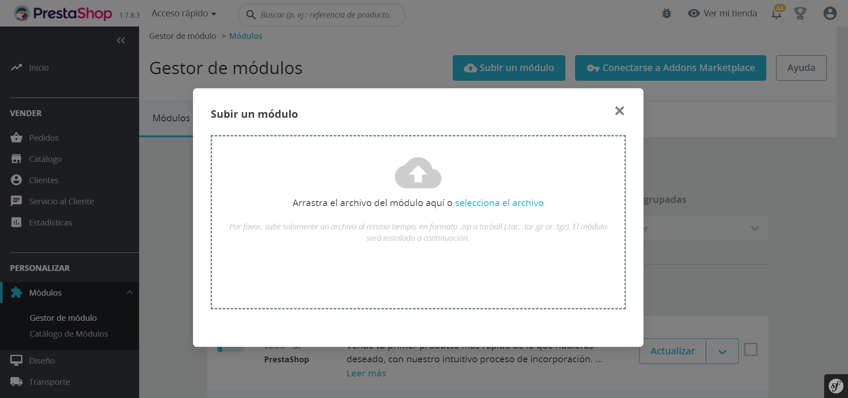Open notifications bell icon
The width and height of the screenshot is (848, 398).
(776, 13)
